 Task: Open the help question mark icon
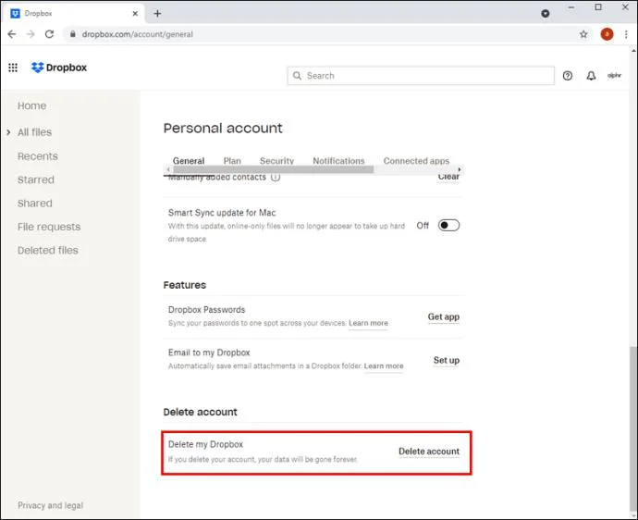(567, 76)
